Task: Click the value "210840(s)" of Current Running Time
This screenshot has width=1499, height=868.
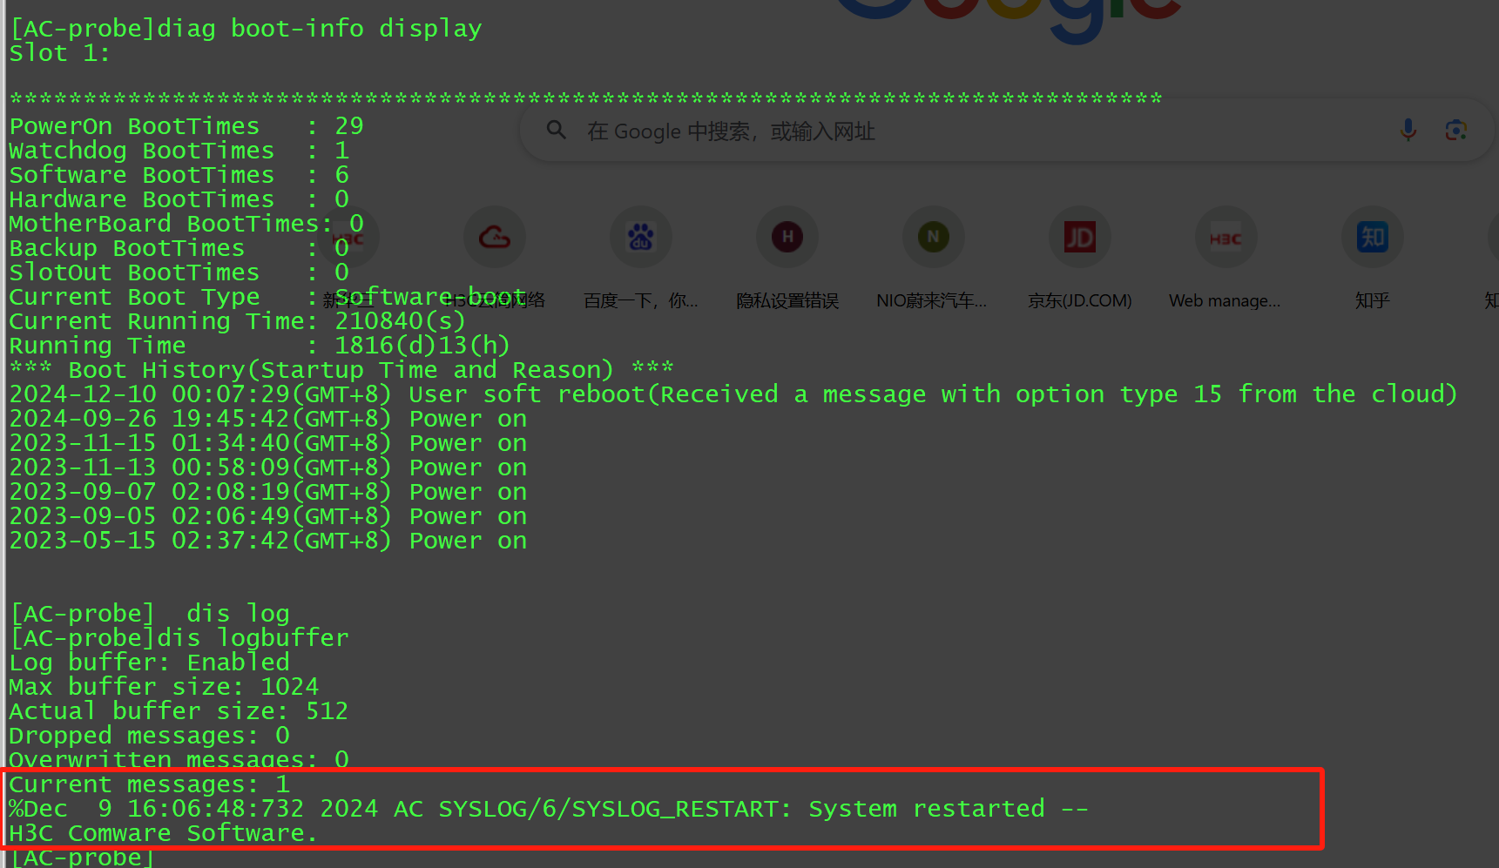Action: [401, 321]
